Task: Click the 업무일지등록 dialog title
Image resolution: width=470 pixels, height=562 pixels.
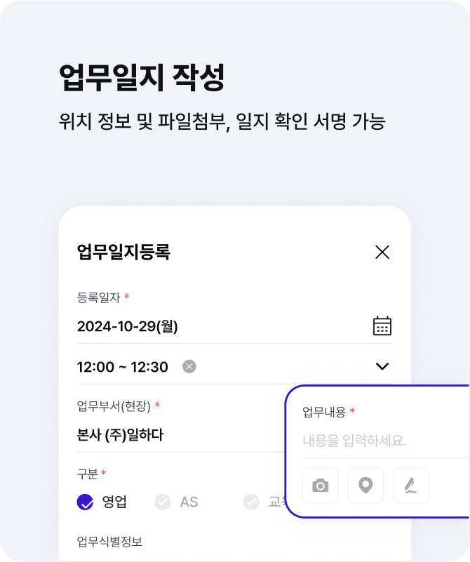Action: point(123,252)
